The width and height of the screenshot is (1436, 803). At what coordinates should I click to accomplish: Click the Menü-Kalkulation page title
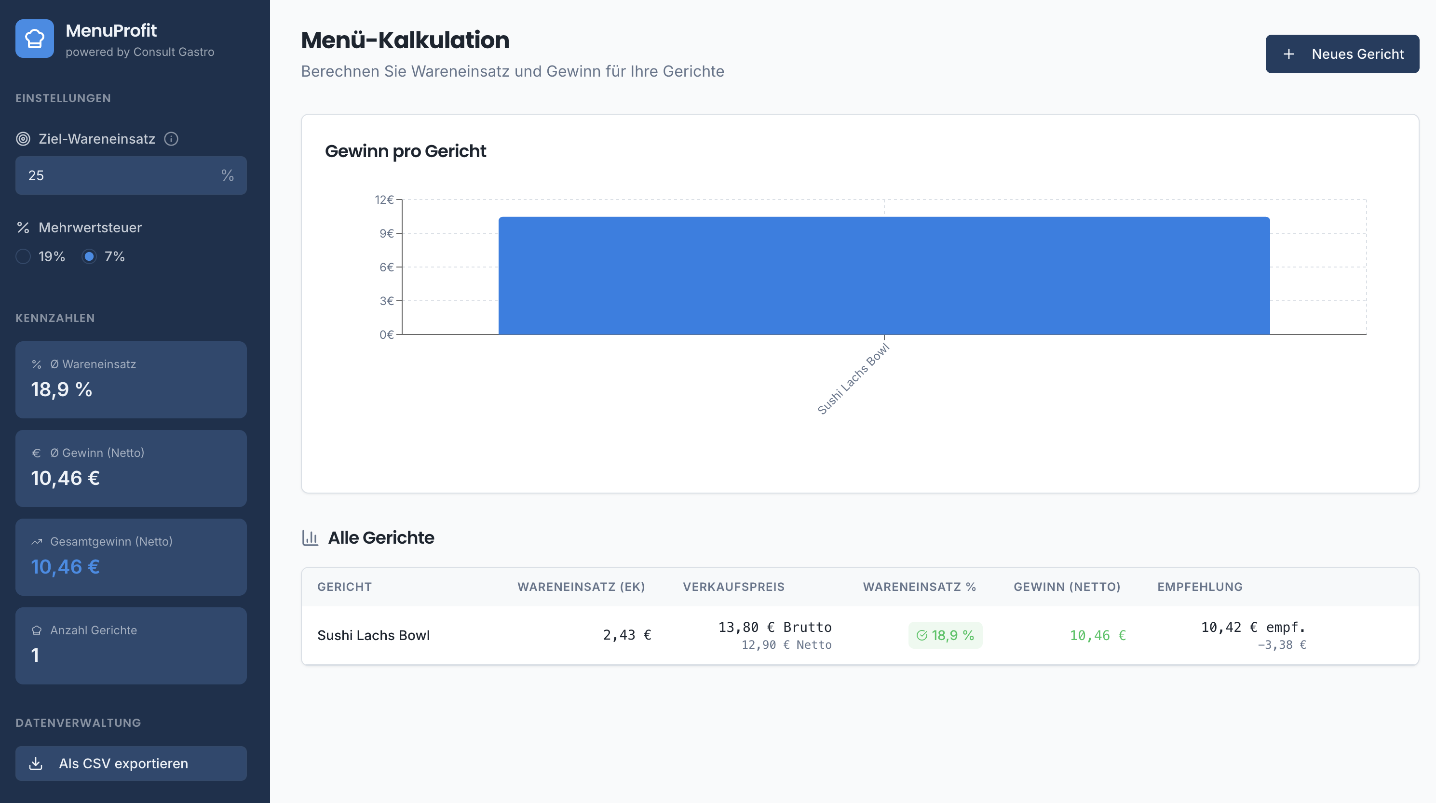click(405, 40)
